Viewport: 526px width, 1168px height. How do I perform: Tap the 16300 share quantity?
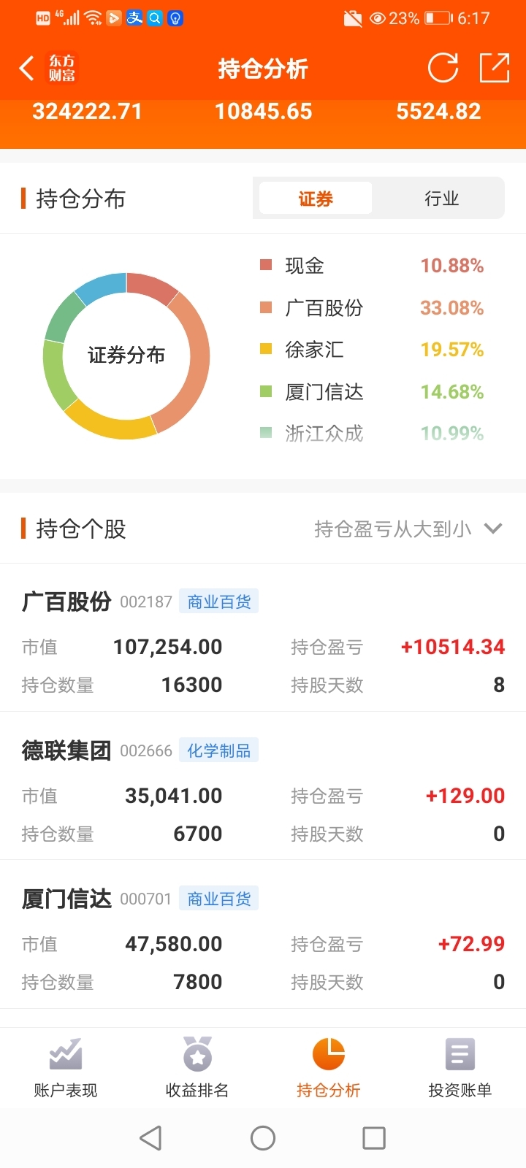pyautogui.click(x=191, y=685)
